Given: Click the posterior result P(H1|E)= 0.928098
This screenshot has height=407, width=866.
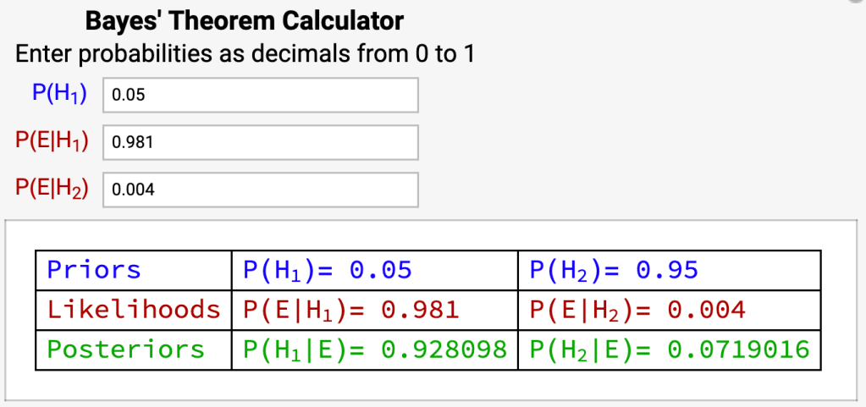Looking at the screenshot, I should pyautogui.click(x=373, y=349).
